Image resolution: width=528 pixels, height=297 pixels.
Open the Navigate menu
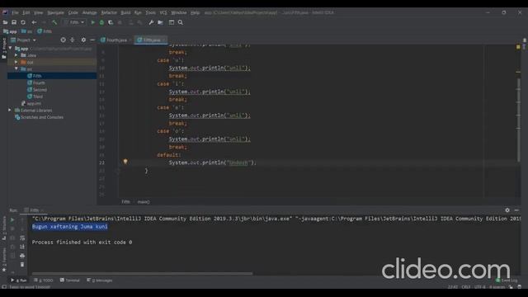55,12
